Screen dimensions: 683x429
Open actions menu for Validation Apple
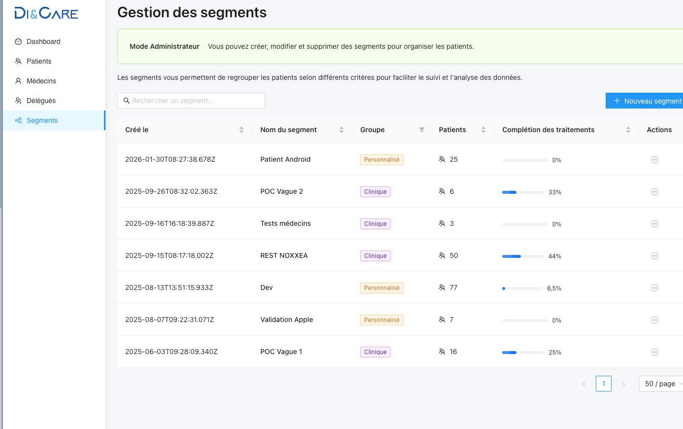point(655,320)
